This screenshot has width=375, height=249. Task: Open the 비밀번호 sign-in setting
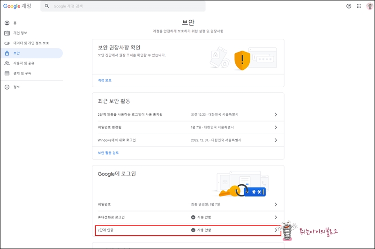tap(188, 204)
